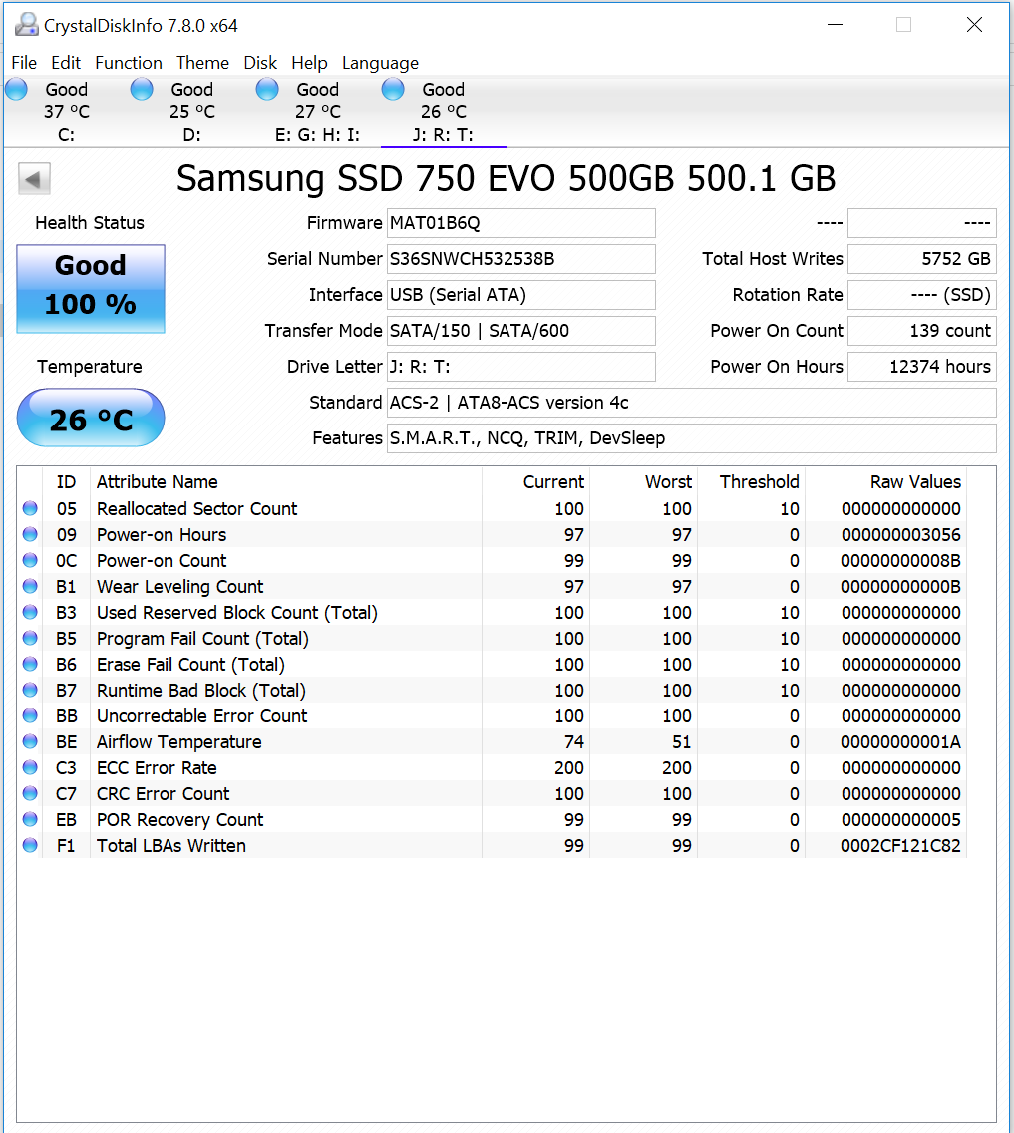Screen dimensions: 1014x1133
Task: Select the Reallocated Sector Count row text
Action: tap(196, 508)
